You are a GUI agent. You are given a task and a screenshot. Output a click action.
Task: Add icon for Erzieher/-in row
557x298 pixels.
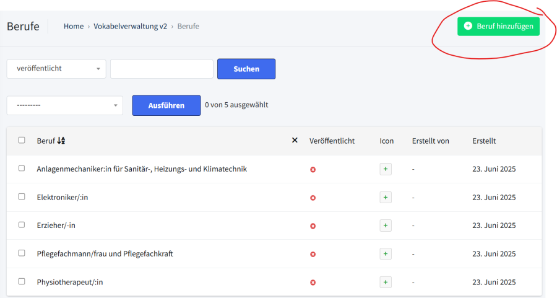click(385, 226)
